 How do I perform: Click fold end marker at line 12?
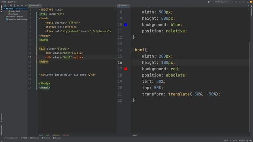131,37
